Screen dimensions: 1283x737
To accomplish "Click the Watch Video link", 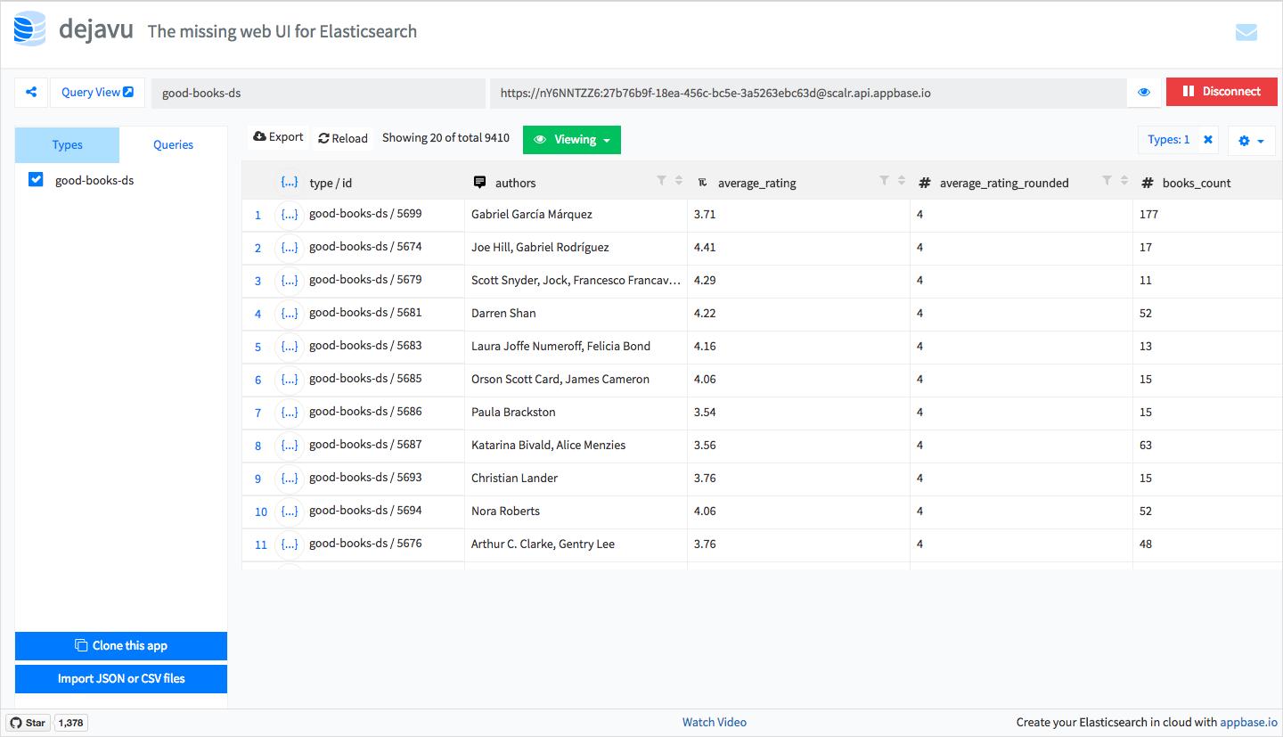I will [714, 722].
